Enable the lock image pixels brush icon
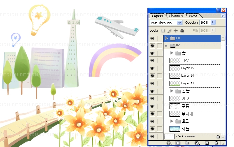 click(x=169, y=30)
